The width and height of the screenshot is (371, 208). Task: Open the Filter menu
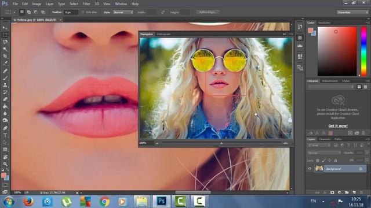coord(86,4)
